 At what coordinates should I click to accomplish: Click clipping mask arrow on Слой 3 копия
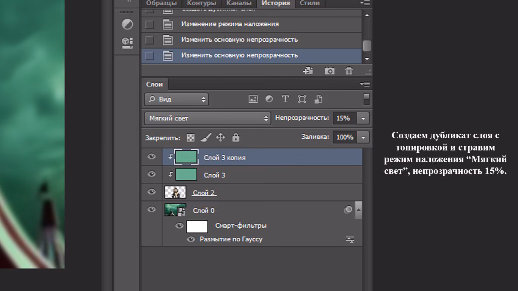tap(170, 157)
